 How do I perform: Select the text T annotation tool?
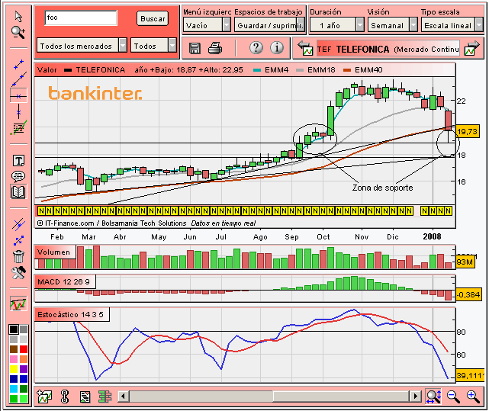point(19,161)
